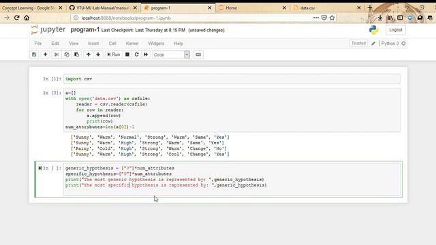Switch to Concept Learning Google Slides tab
Viewport: 436px width, 245px height.
pyautogui.click(x=29, y=7)
